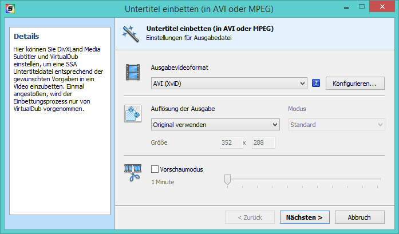Proceed with the Nächsten > button
Screen dimensions: 399x234
click(x=305, y=217)
